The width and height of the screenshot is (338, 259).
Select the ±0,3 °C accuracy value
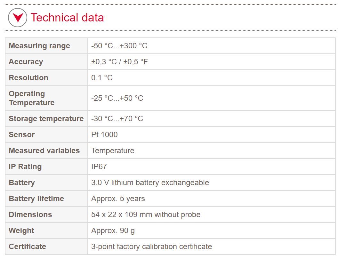104,62
